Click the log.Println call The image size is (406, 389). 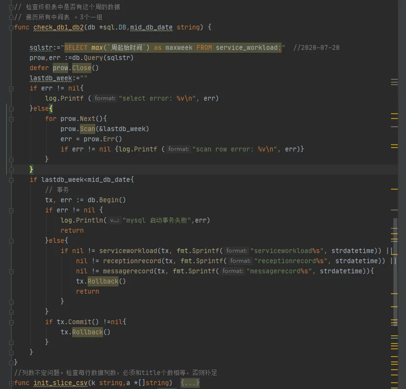point(82,221)
